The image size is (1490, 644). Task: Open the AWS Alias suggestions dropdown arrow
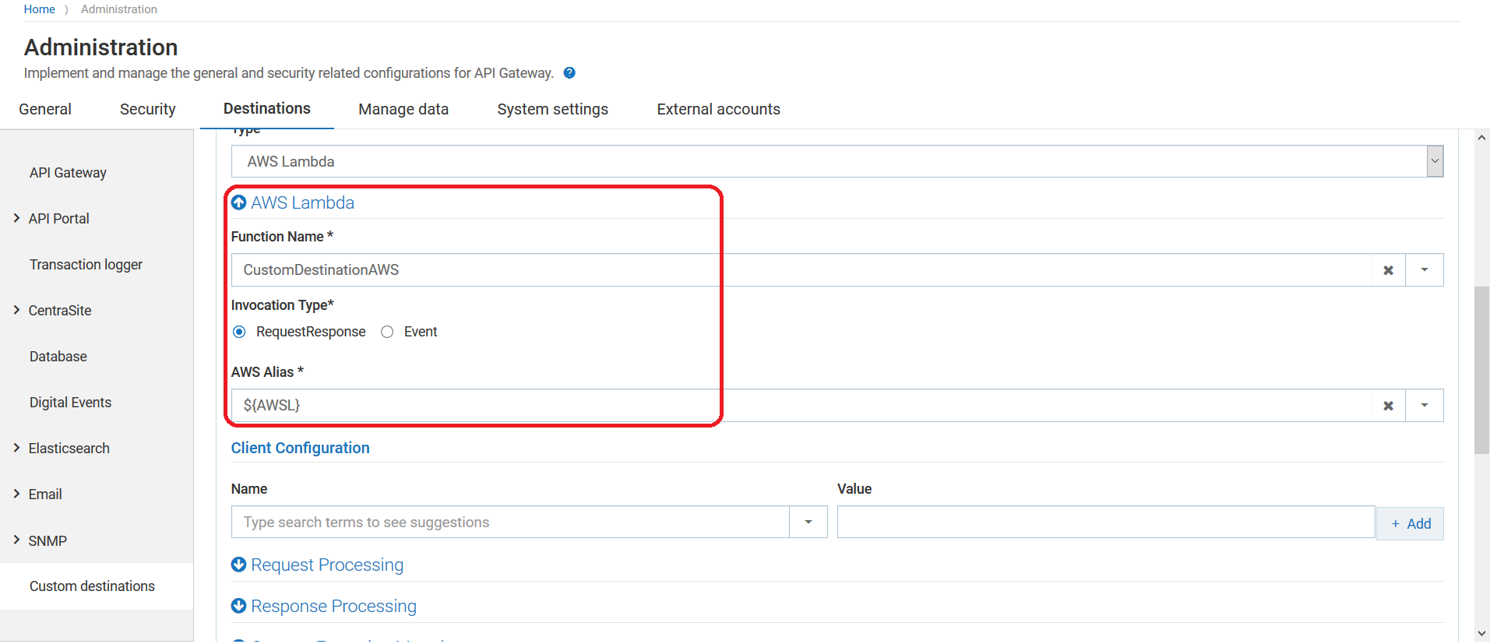click(1425, 406)
